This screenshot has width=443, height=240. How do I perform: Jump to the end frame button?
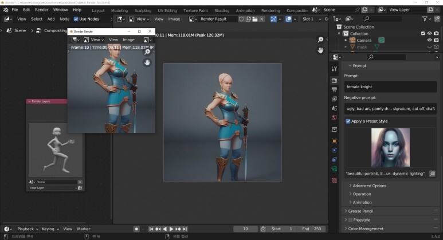coord(185,229)
